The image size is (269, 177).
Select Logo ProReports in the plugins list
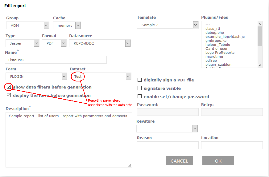coord(220,53)
